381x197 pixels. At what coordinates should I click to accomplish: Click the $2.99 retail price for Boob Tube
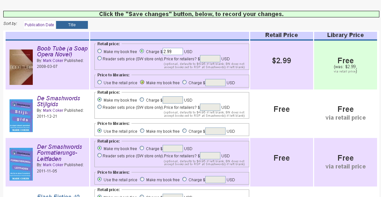click(x=281, y=61)
